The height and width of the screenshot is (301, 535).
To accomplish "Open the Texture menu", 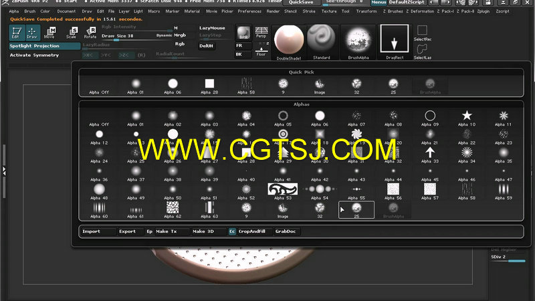I will pyautogui.click(x=329, y=11).
